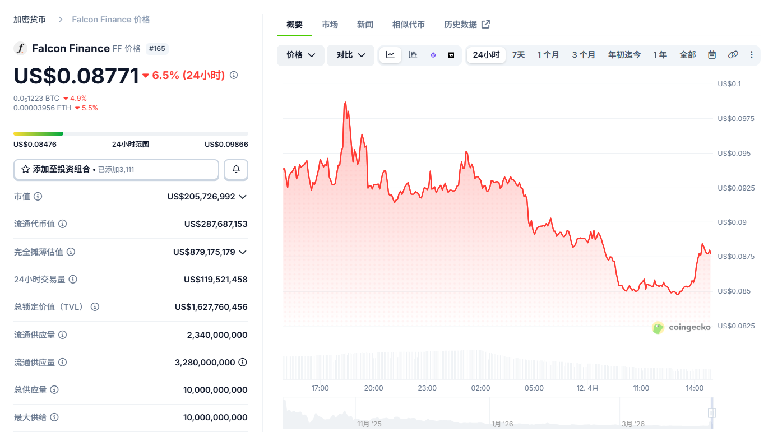Select the 1年 time range
773x432 pixels.
pyautogui.click(x=660, y=55)
